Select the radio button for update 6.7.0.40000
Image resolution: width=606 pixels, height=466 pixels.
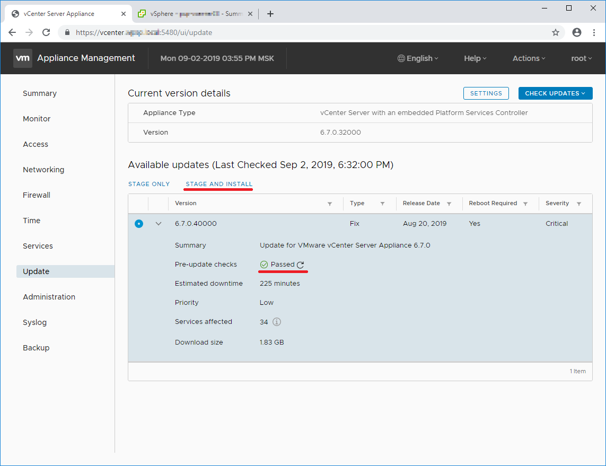coord(139,223)
